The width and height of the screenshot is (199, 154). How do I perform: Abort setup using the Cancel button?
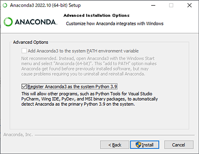pos(179,145)
